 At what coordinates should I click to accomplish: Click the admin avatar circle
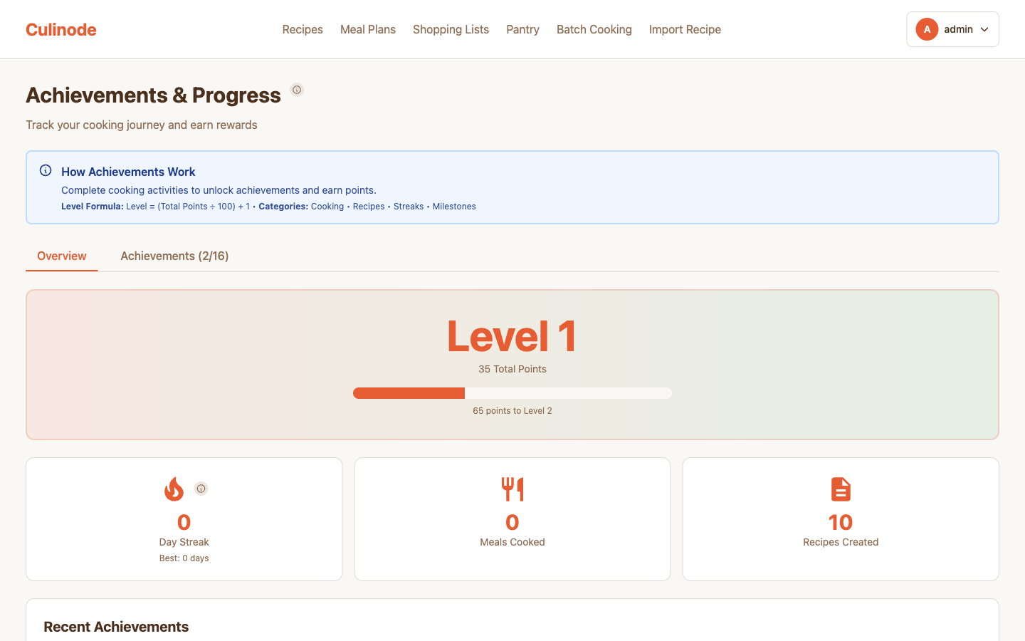(x=927, y=29)
